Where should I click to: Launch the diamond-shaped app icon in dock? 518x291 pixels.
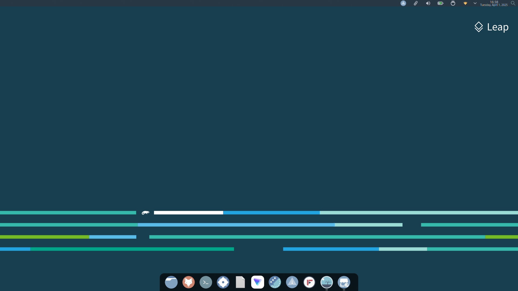tap(223, 282)
